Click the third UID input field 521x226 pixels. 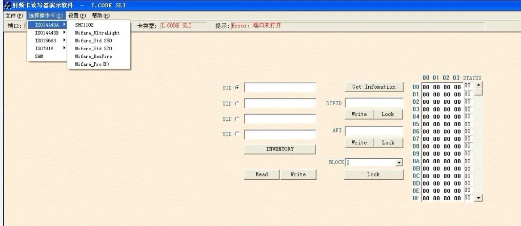point(280,119)
